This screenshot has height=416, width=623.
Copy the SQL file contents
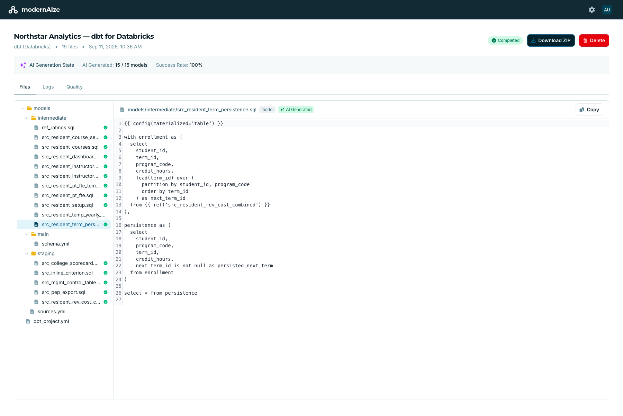tap(589, 110)
